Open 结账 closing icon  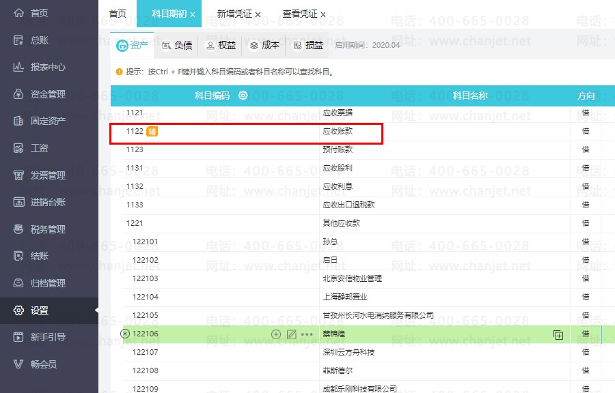(x=18, y=256)
